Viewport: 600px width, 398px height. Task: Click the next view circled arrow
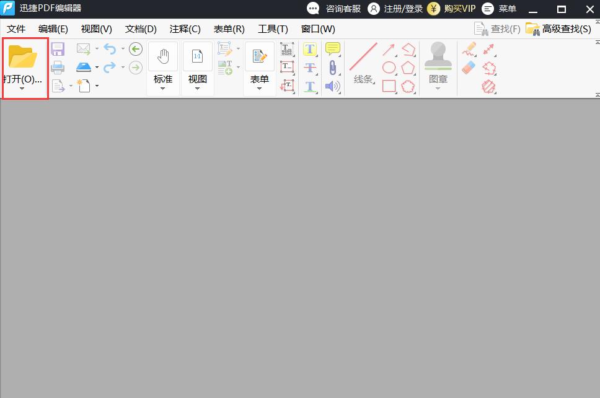(136, 68)
